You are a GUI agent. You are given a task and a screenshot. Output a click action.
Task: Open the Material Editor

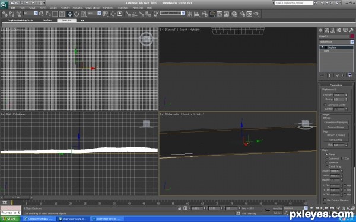(x=234, y=14)
